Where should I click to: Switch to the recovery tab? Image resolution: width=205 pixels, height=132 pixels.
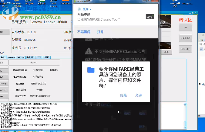coord(11,57)
